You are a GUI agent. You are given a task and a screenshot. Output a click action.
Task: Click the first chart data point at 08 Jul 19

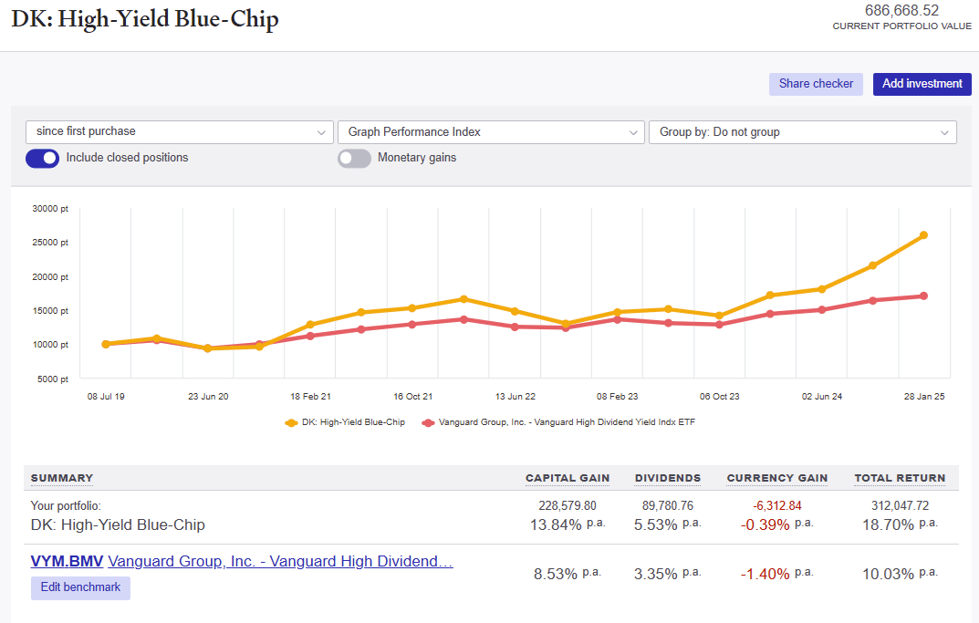[x=106, y=344]
